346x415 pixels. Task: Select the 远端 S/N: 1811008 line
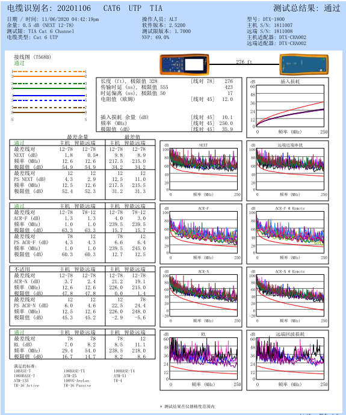point(270,31)
